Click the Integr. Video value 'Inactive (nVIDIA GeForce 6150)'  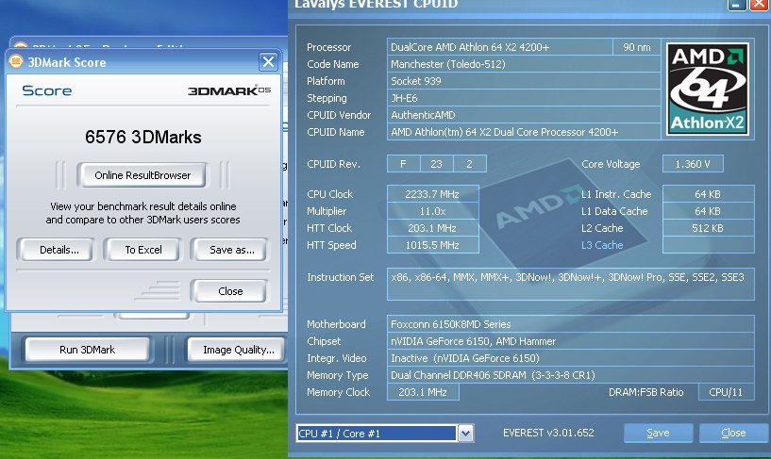coord(570,358)
